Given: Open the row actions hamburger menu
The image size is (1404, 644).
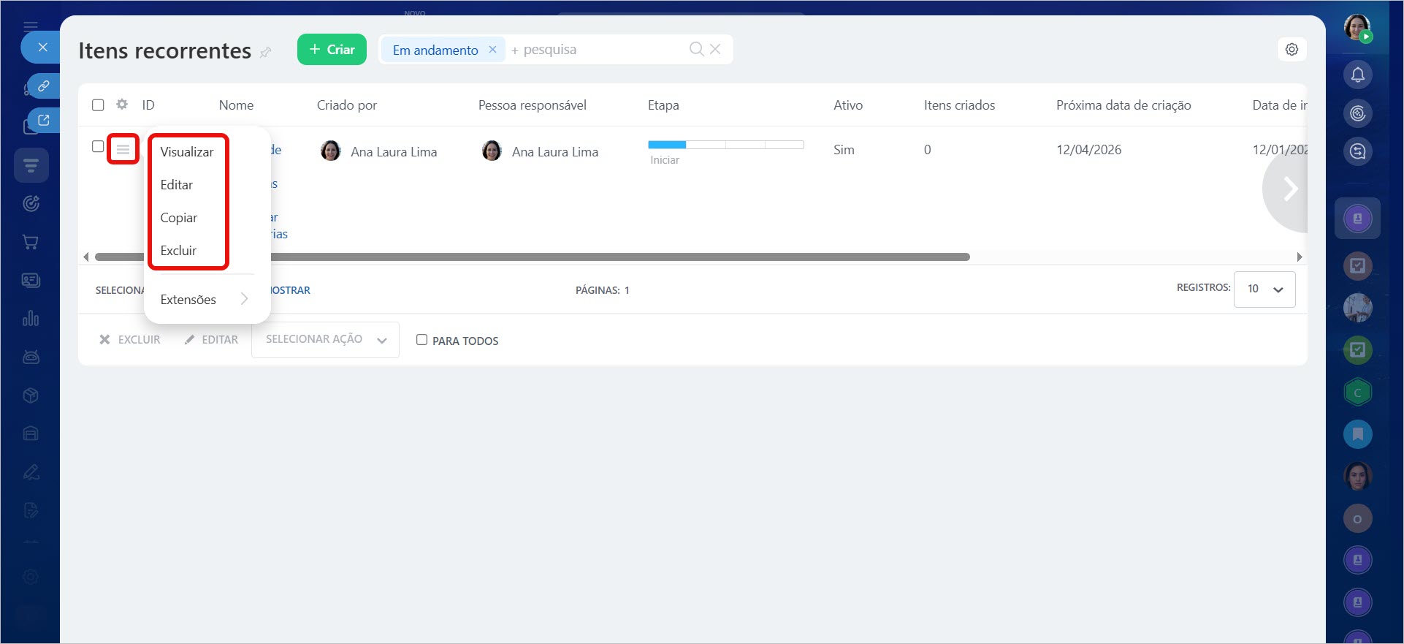Looking at the screenshot, I should tap(123, 149).
